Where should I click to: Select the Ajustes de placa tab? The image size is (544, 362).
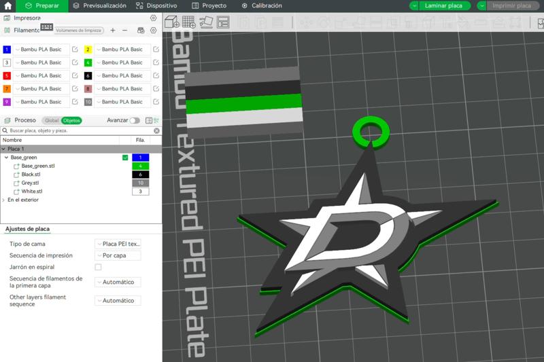tap(27, 229)
